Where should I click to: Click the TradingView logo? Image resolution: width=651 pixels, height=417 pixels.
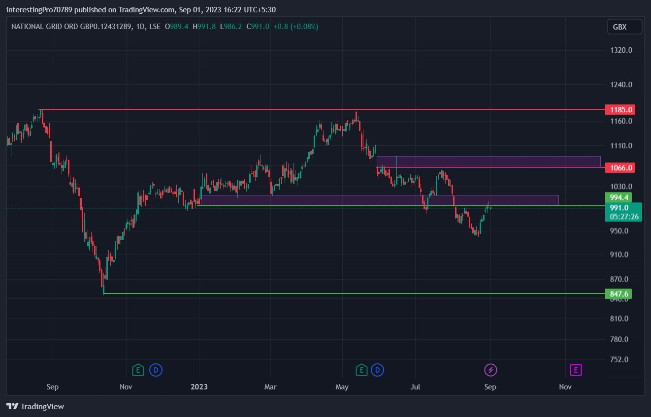pos(35,407)
